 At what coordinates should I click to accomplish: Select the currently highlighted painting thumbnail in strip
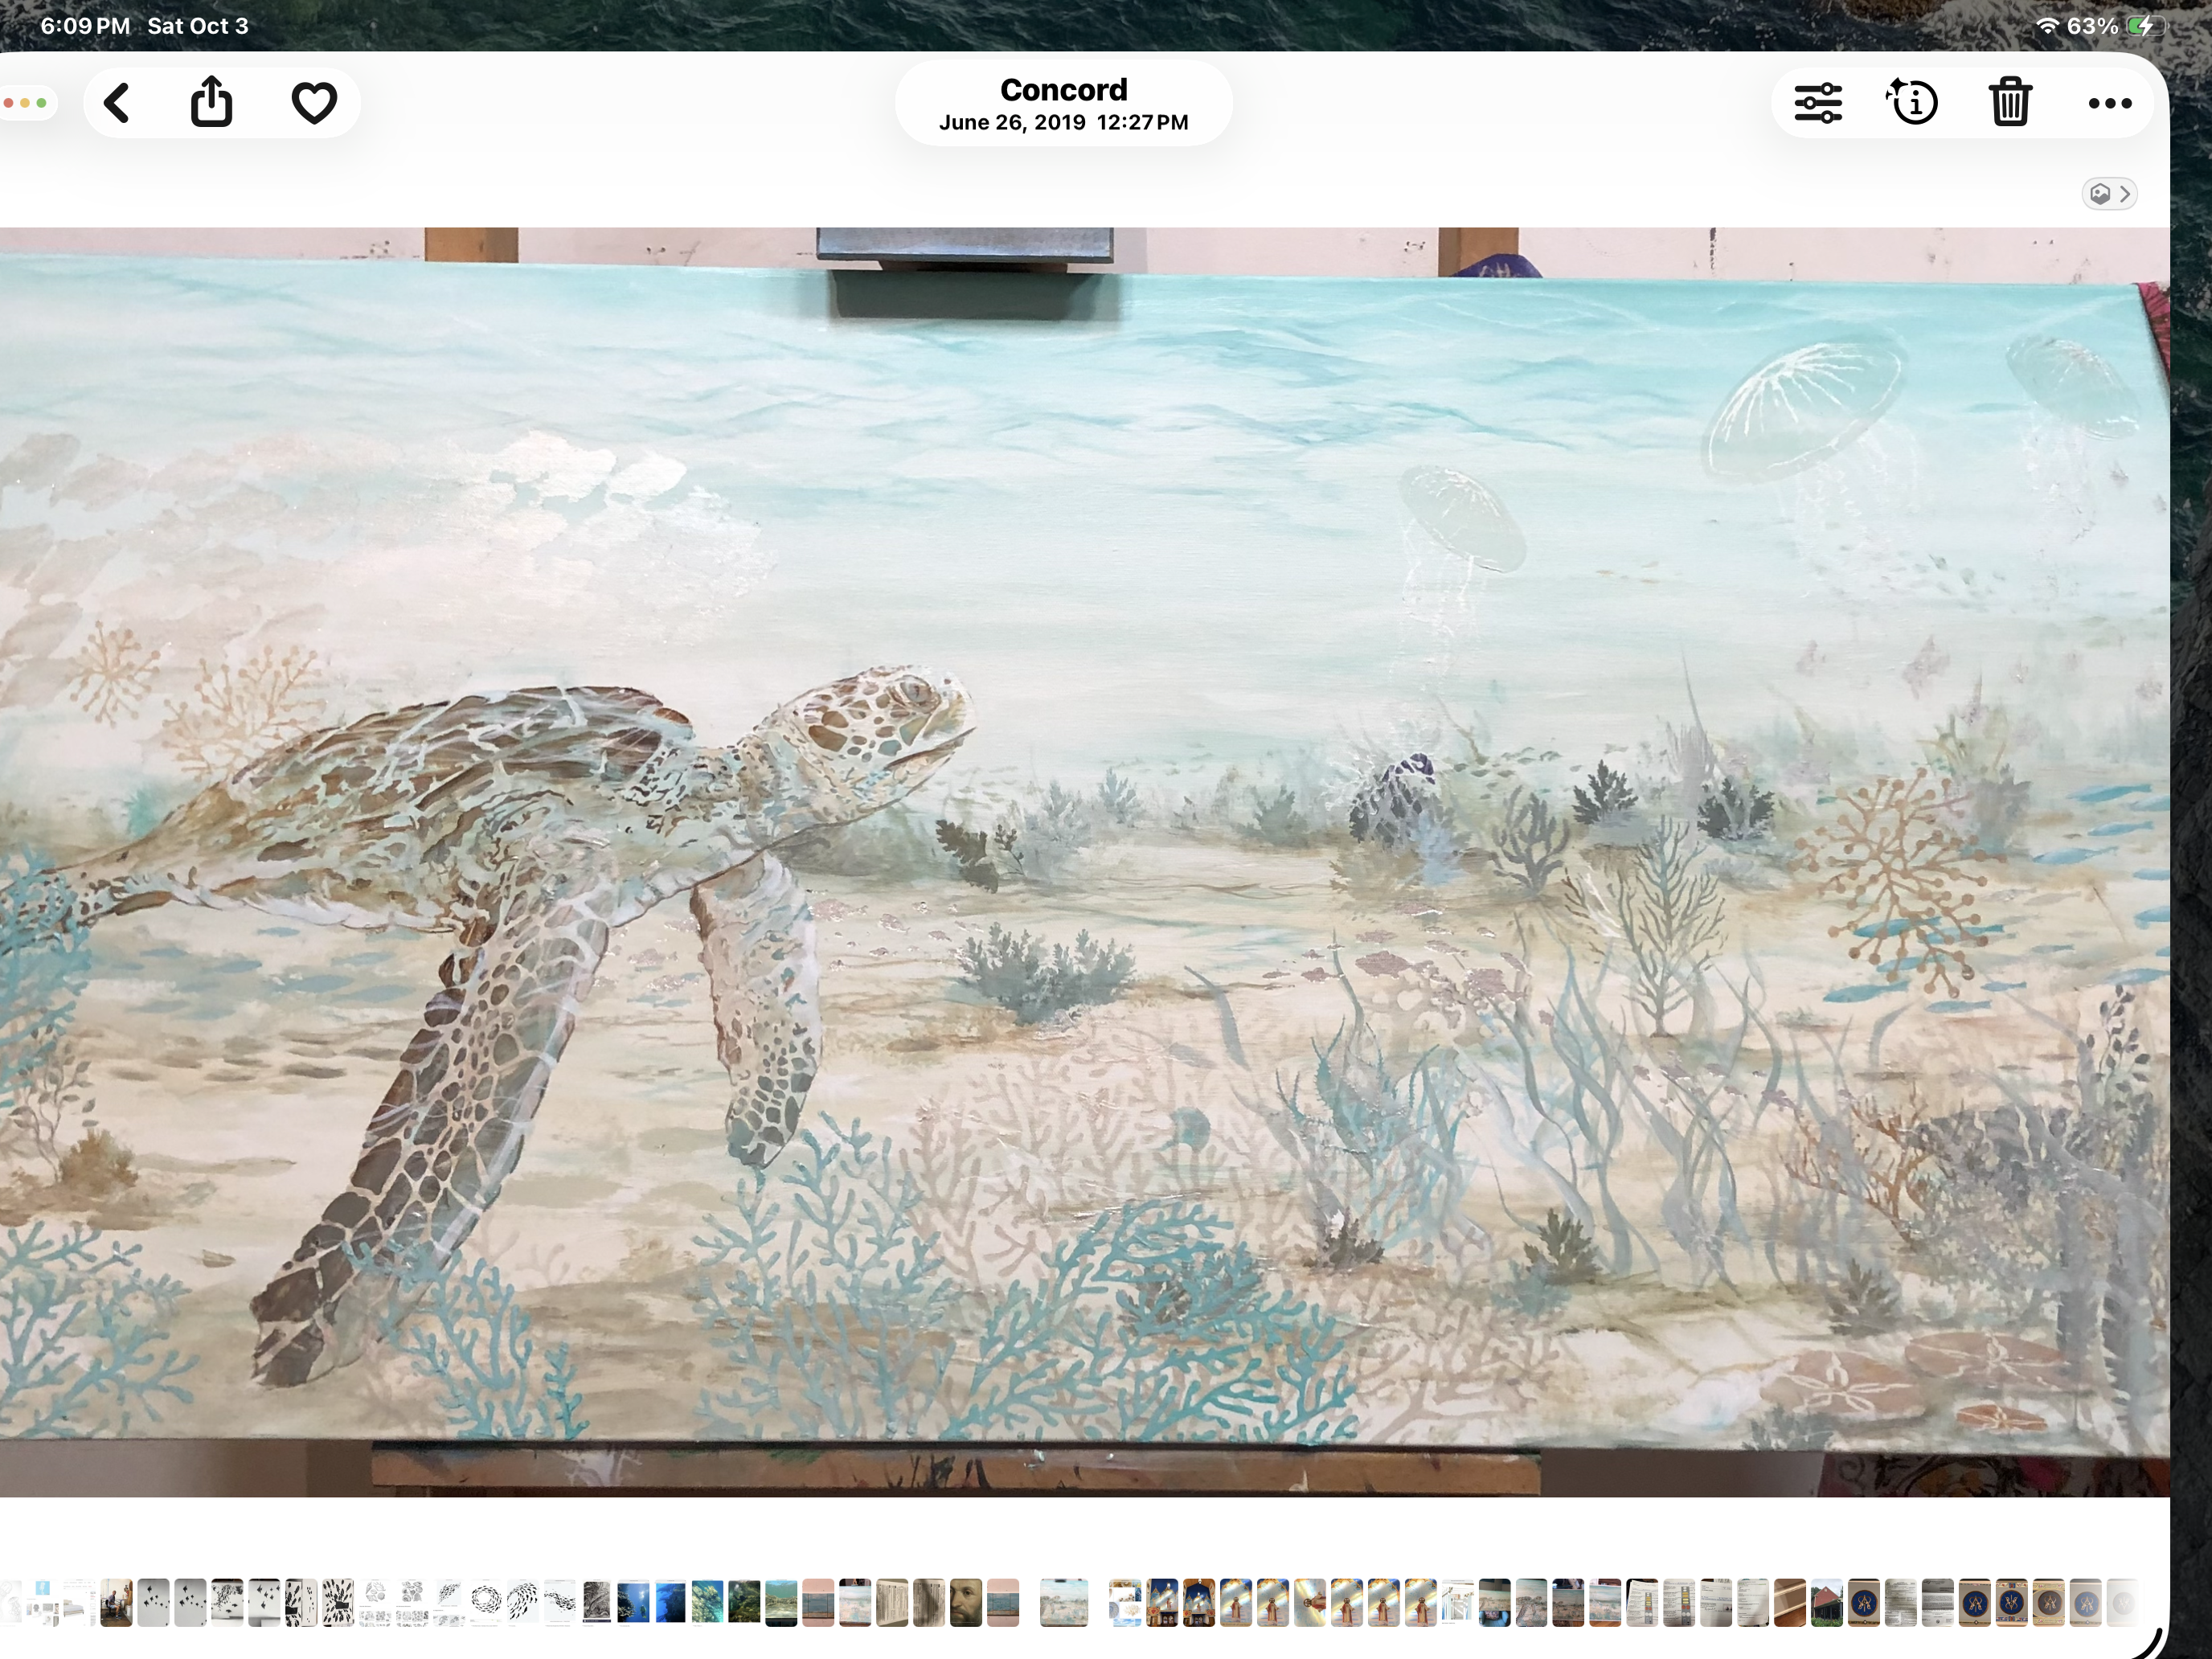(x=1064, y=1603)
